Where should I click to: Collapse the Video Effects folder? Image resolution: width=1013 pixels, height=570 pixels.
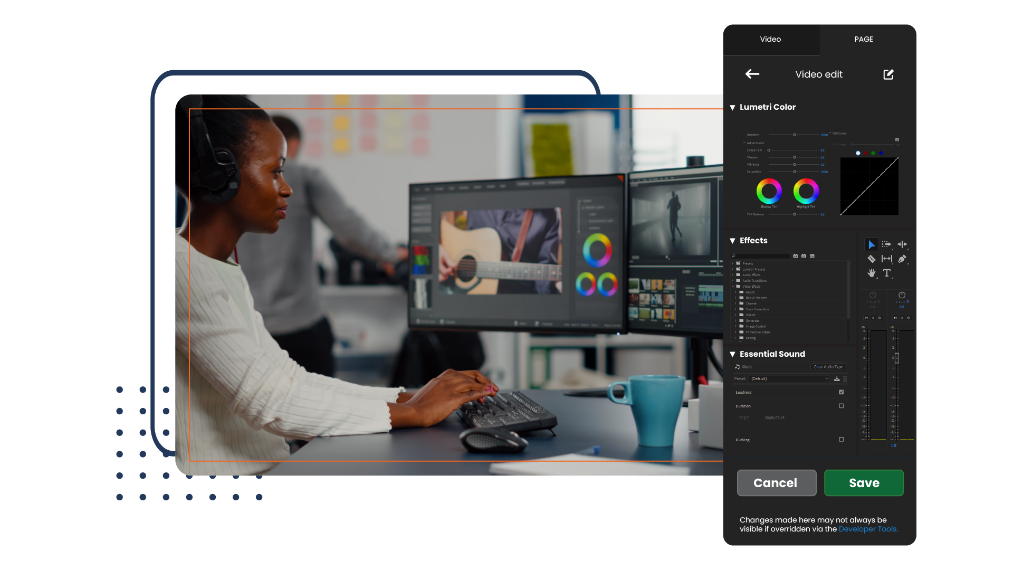point(733,286)
